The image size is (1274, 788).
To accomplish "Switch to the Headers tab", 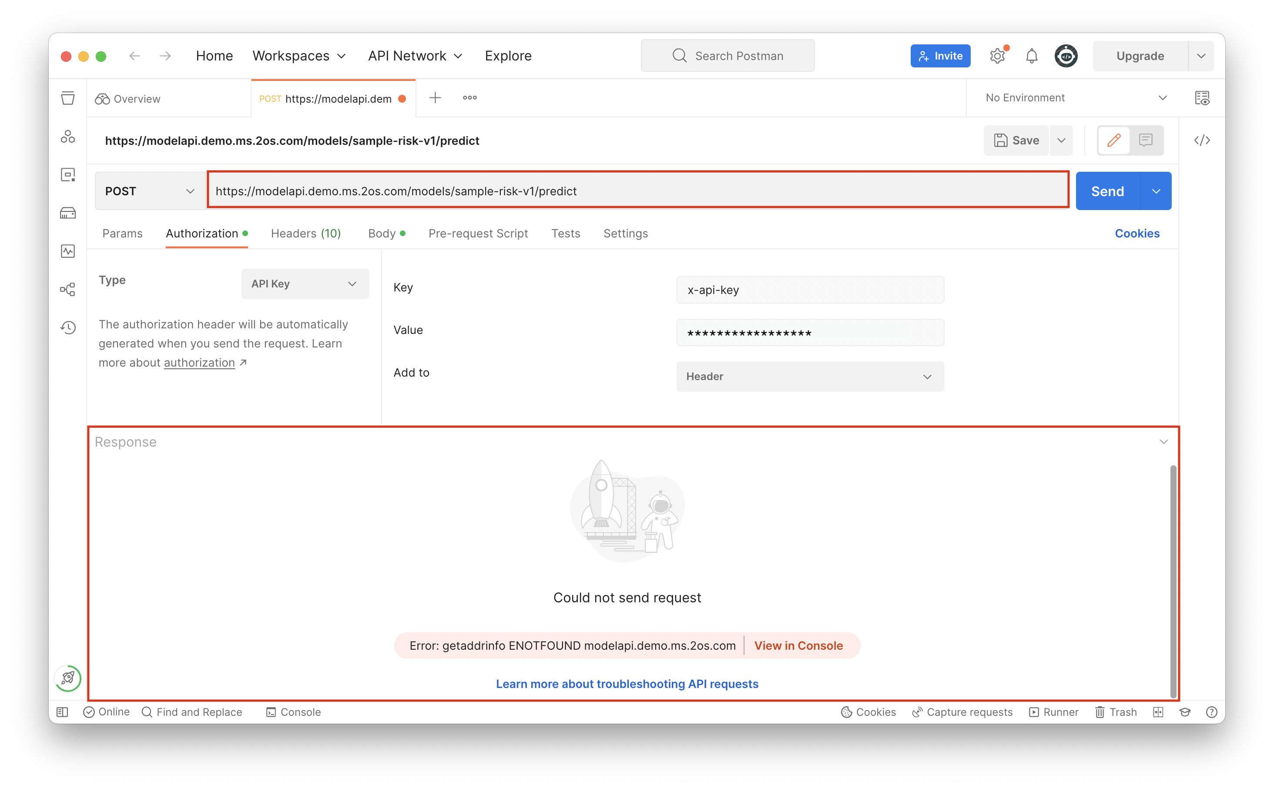I will pos(305,234).
